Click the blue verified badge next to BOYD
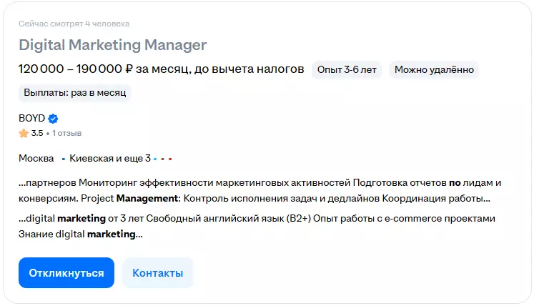Image resolution: width=534 pixels, height=306 pixels. [53, 119]
